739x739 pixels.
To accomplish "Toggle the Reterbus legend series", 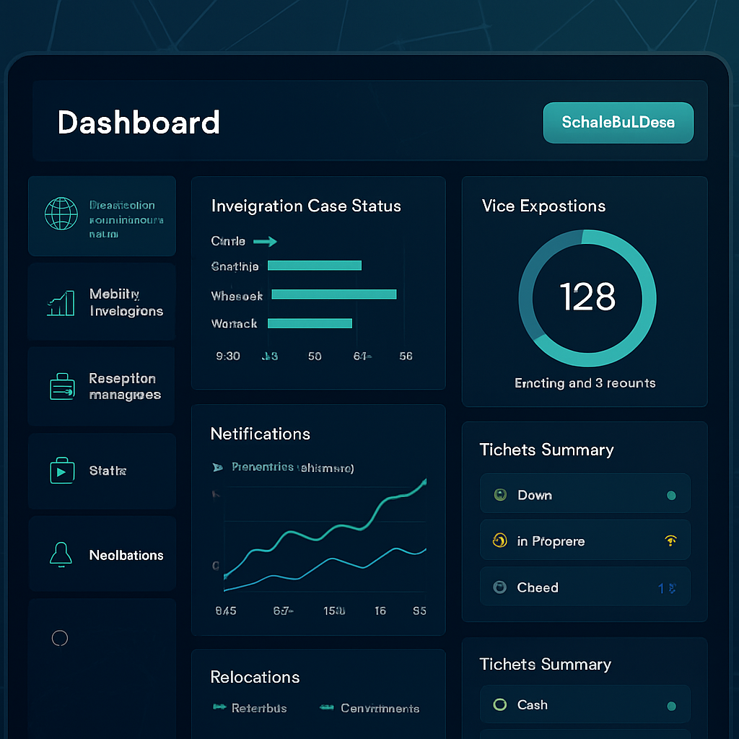I will (219, 708).
